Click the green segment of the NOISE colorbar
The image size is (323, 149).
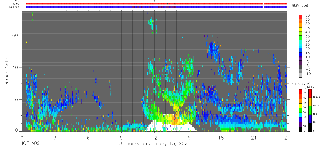click(x=310, y=110)
